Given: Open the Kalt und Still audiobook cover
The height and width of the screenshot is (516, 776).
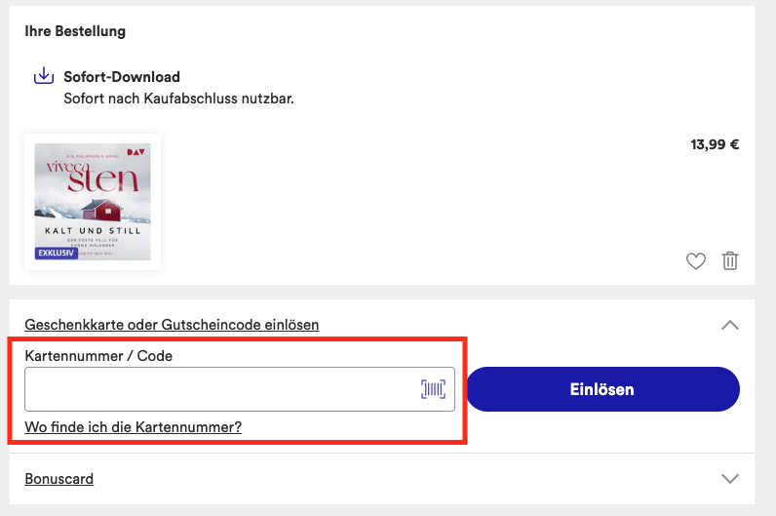Looking at the screenshot, I should tap(93, 202).
